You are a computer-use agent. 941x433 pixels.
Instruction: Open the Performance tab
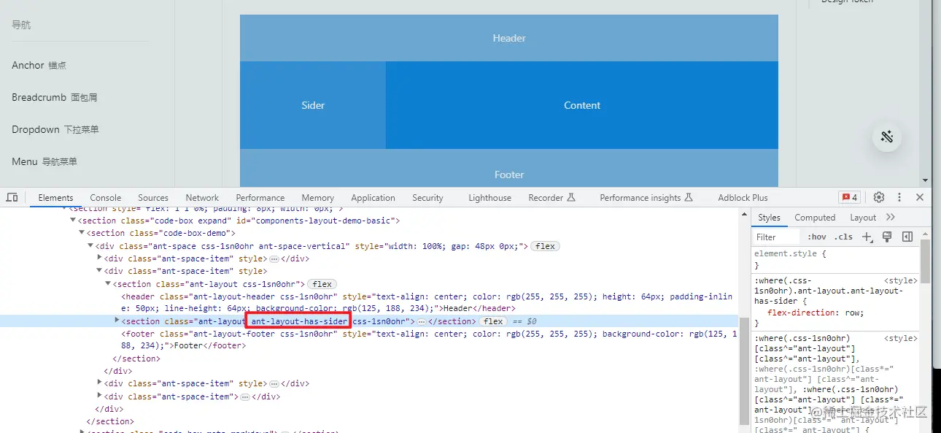[260, 198]
